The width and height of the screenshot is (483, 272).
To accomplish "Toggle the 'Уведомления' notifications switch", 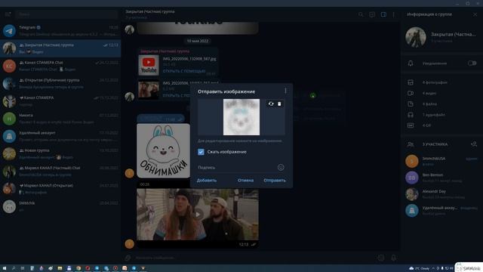I will [472, 63].
